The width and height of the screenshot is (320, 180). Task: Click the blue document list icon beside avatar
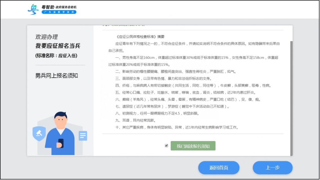(x=83, y=135)
